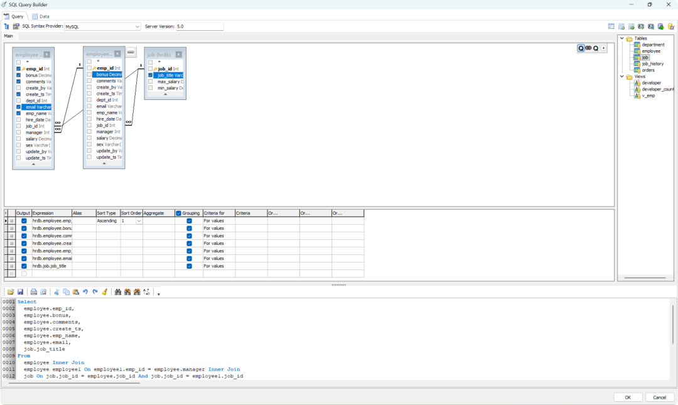This screenshot has height=405, width=678.
Task: Click the blue undo arrow icon
Action: pyautogui.click(x=85, y=292)
